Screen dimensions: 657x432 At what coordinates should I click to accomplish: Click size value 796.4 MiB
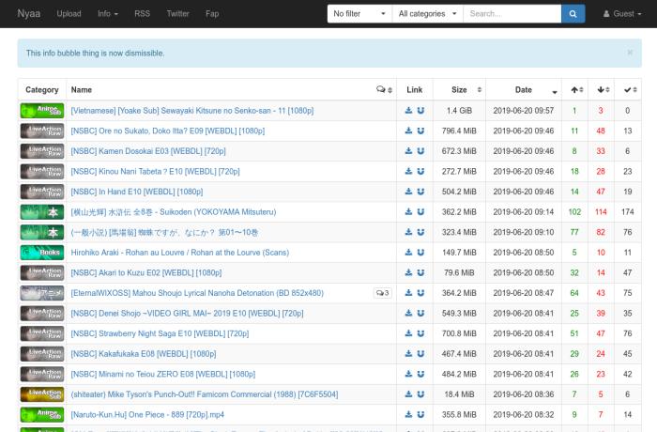tap(459, 131)
